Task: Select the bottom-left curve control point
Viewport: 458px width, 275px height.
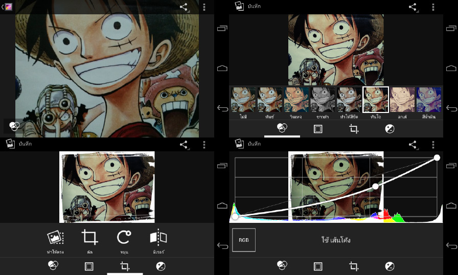Action: 235,217
